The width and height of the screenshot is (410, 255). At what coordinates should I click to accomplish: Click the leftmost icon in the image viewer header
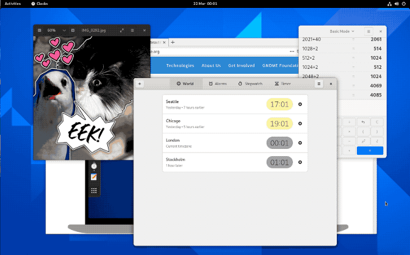coord(40,31)
